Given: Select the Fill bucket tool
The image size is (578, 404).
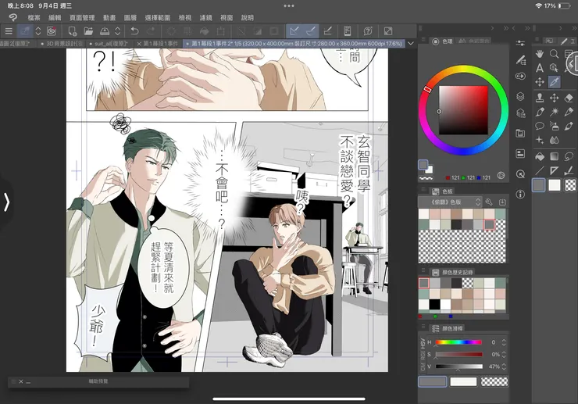Looking at the screenshot, I should coord(539,156).
